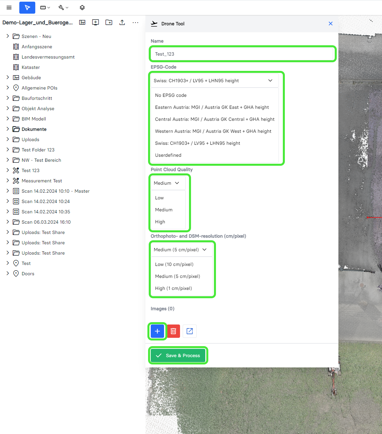Expand the Baufortschritt folder
The height and width of the screenshot is (434, 382).
[x=8, y=98]
